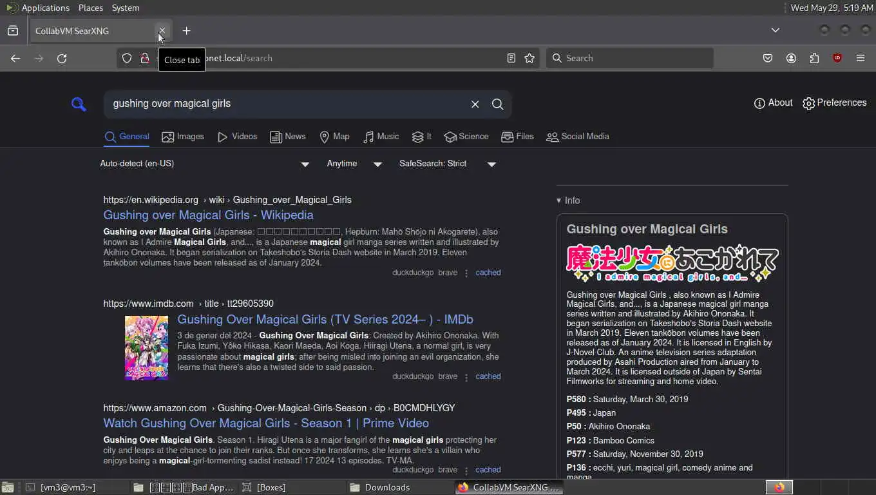Image resolution: width=876 pixels, height=495 pixels.
Task: Open the IMDb TV Series result
Action: tap(325, 320)
